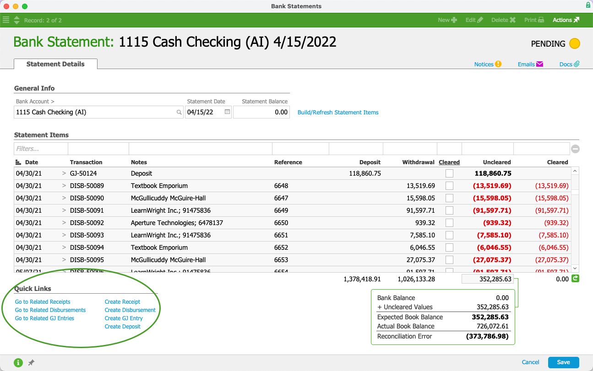The image size is (593, 371).
Task: Click the green refresh totals icon
Action: (575, 279)
